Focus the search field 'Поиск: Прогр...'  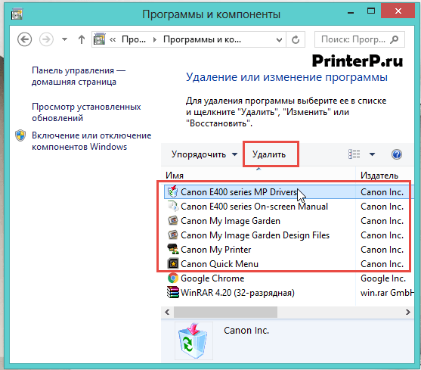(359, 39)
